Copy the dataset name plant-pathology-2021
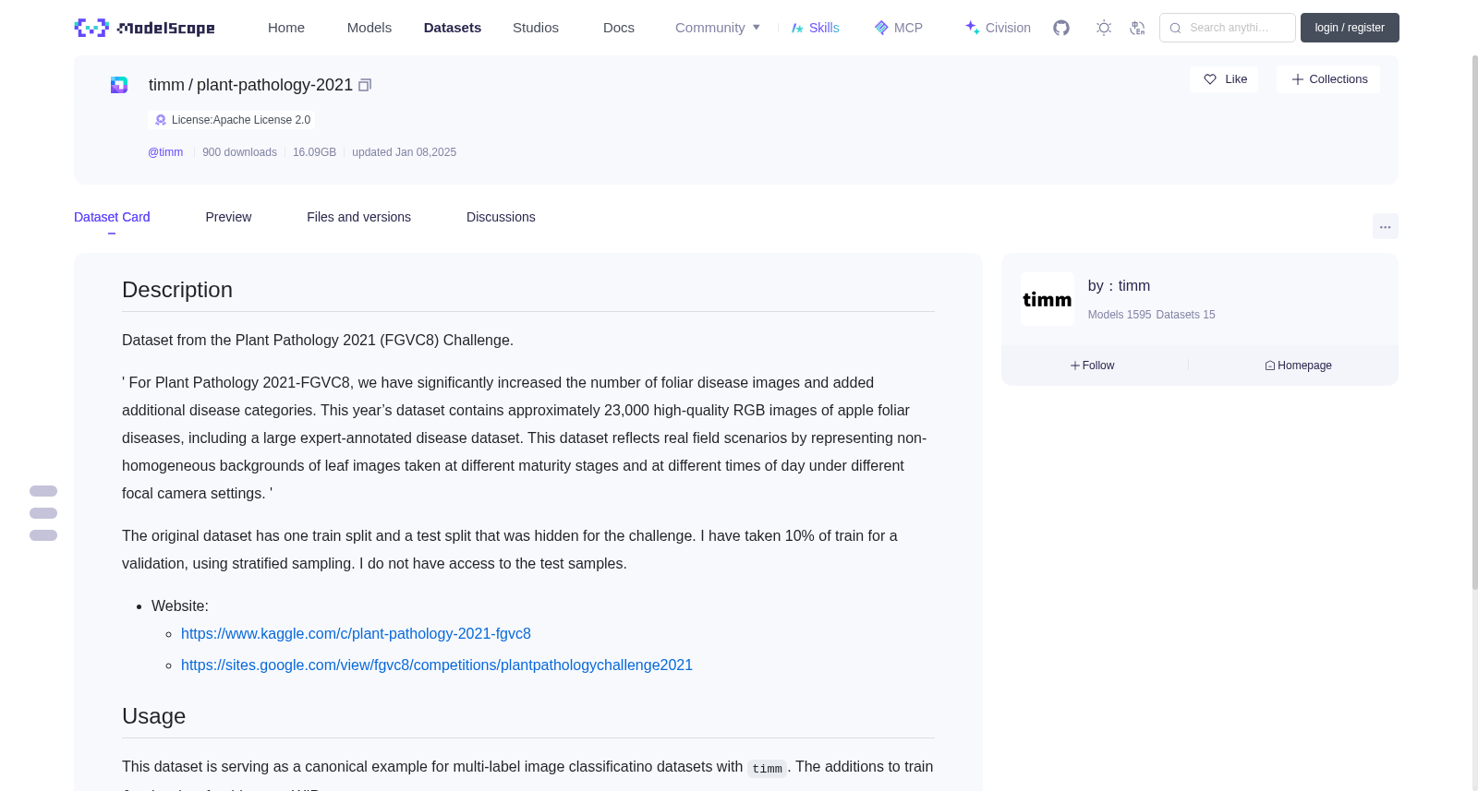 (x=365, y=85)
